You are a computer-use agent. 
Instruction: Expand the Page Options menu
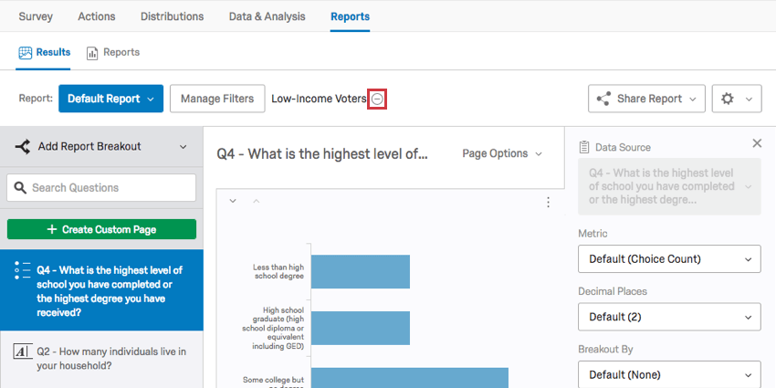click(502, 153)
